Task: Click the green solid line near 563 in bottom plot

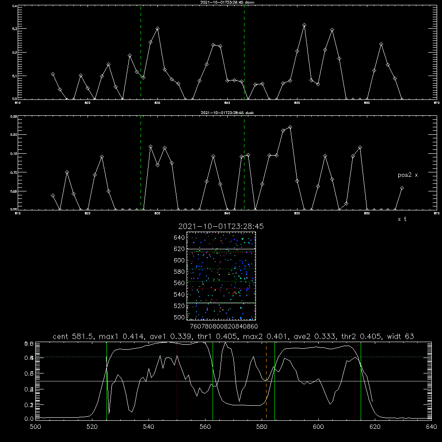Action: [213, 381]
